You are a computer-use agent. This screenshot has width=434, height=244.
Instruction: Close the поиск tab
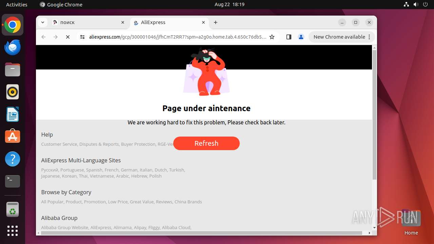tap(123, 22)
